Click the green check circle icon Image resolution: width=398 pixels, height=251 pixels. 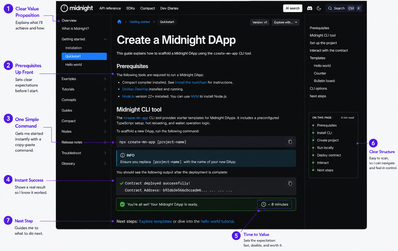[x=122, y=204]
